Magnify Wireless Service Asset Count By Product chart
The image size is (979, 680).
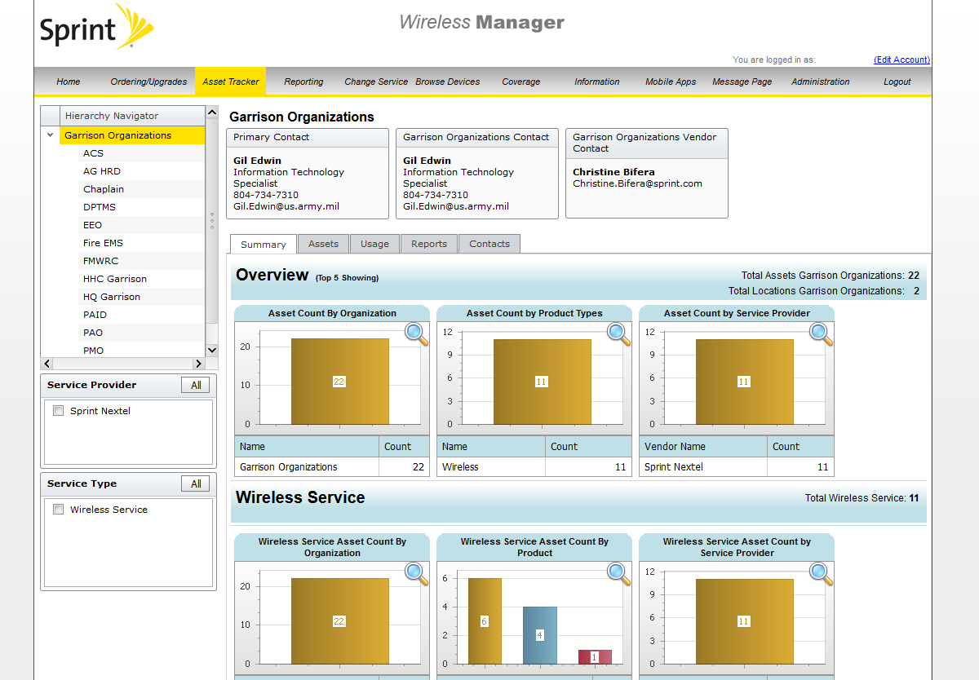[x=618, y=573]
